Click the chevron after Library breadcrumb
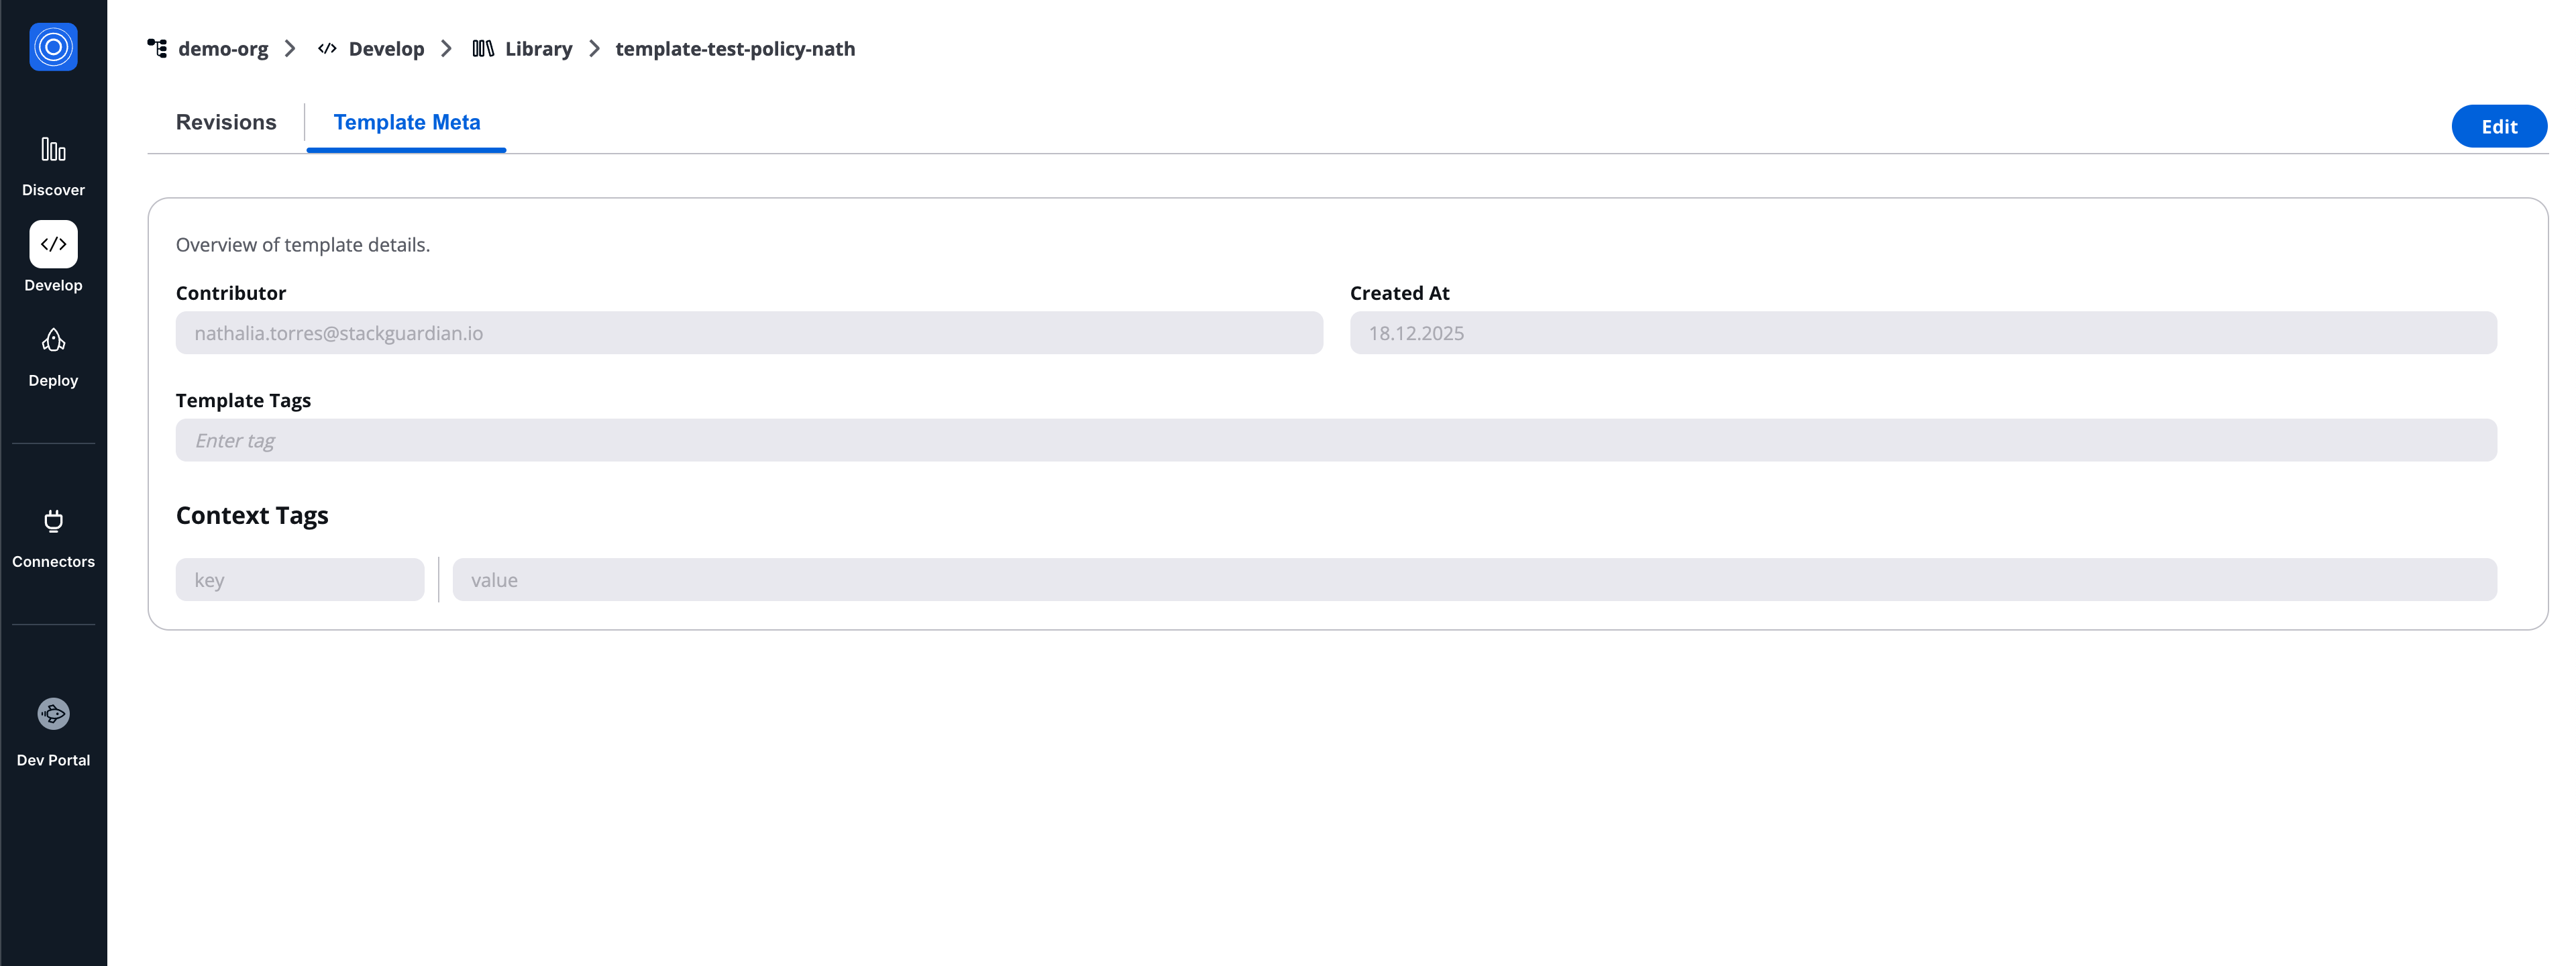The image size is (2576, 966). click(x=595, y=48)
